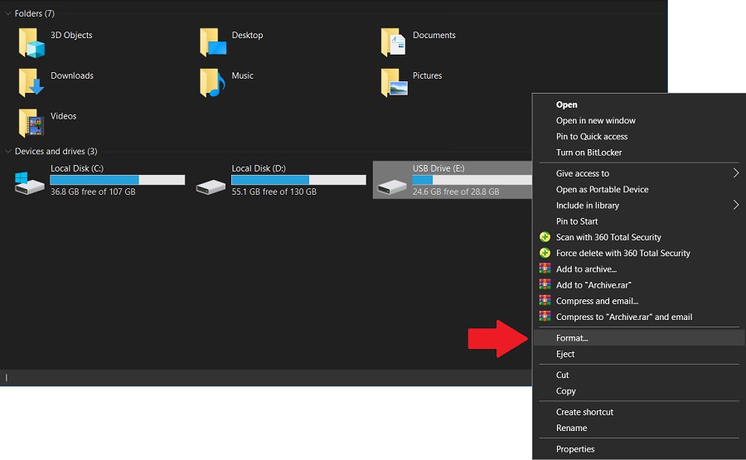Click the "36.8 GB free of 107 GB" text
746x460 pixels.
coord(93,191)
